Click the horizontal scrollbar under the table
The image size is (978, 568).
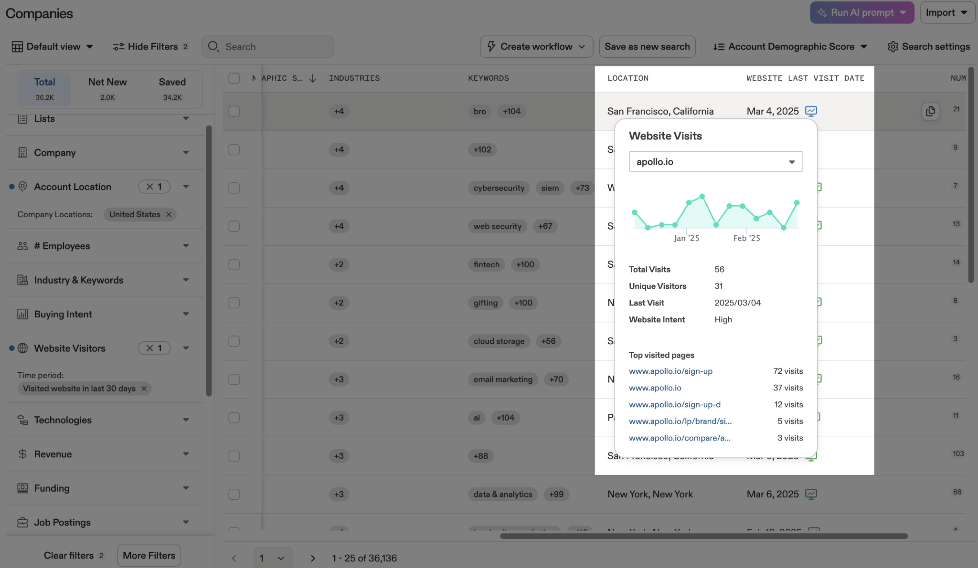click(x=703, y=536)
